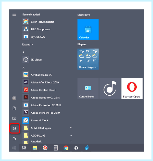Image resolution: width=153 pixels, height=161 pixels.
Task: Open the hamburger menu at top of Start
Action: pyautogui.click(x=14, y=15)
